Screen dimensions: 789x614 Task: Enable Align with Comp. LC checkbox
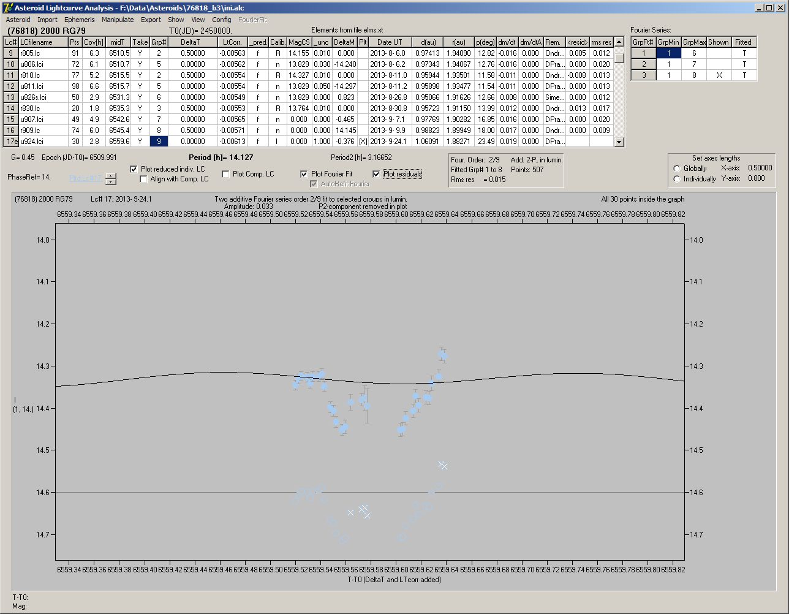point(144,180)
